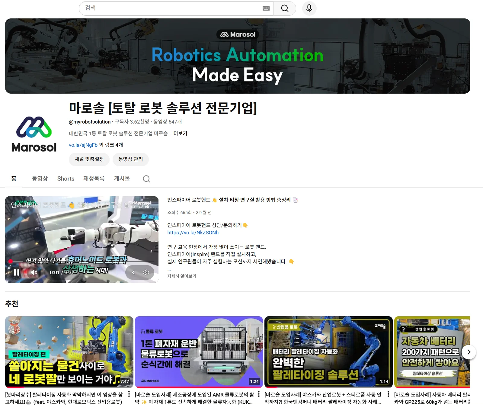Click the 채널 맞춤설정 button

[89, 159]
